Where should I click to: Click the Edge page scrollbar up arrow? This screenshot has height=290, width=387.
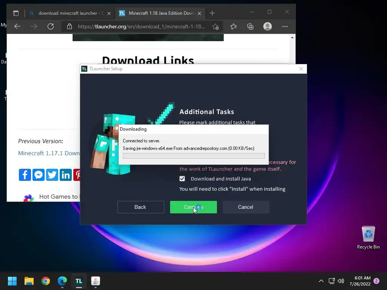[292, 37]
